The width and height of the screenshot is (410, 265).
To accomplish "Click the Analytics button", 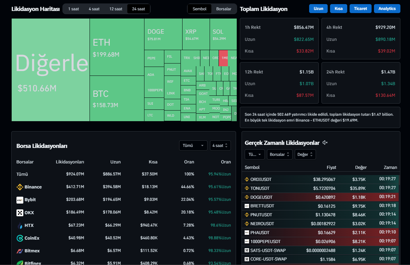I will coord(387,9).
